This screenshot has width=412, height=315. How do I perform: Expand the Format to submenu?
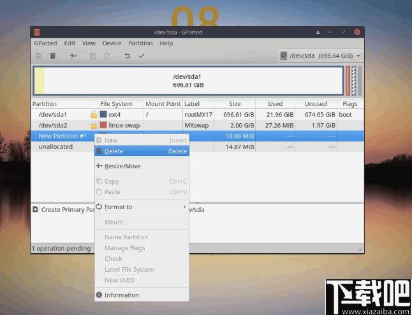pos(142,207)
